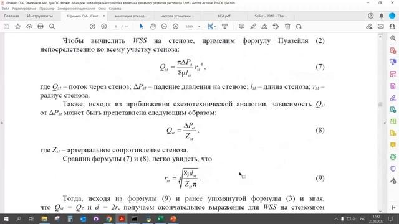Click the stamp tool icon
The height and width of the screenshot is (224, 399).
pyautogui.click(x=276, y=26)
